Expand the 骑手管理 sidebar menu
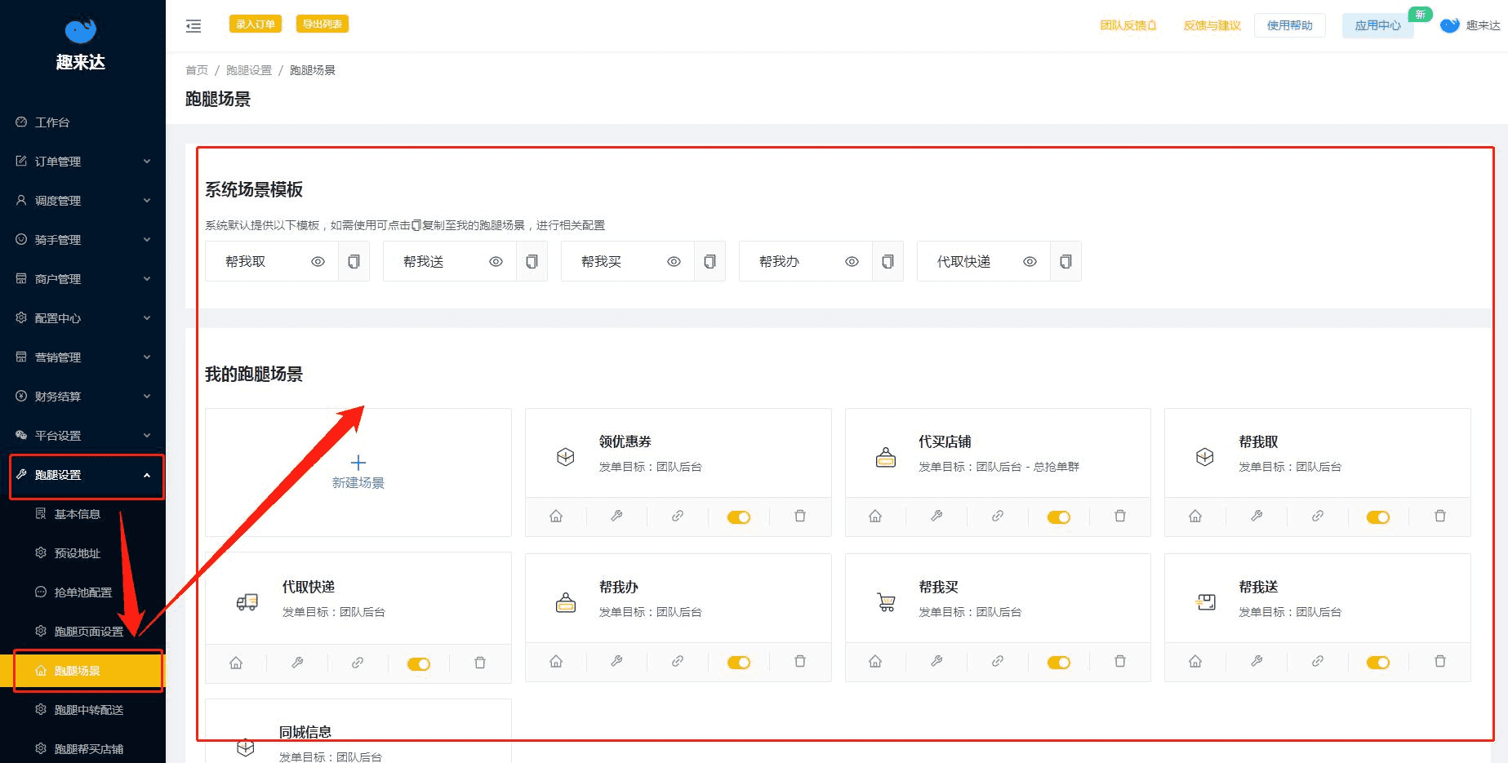This screenshot has width=1508, height=763. 82,240
